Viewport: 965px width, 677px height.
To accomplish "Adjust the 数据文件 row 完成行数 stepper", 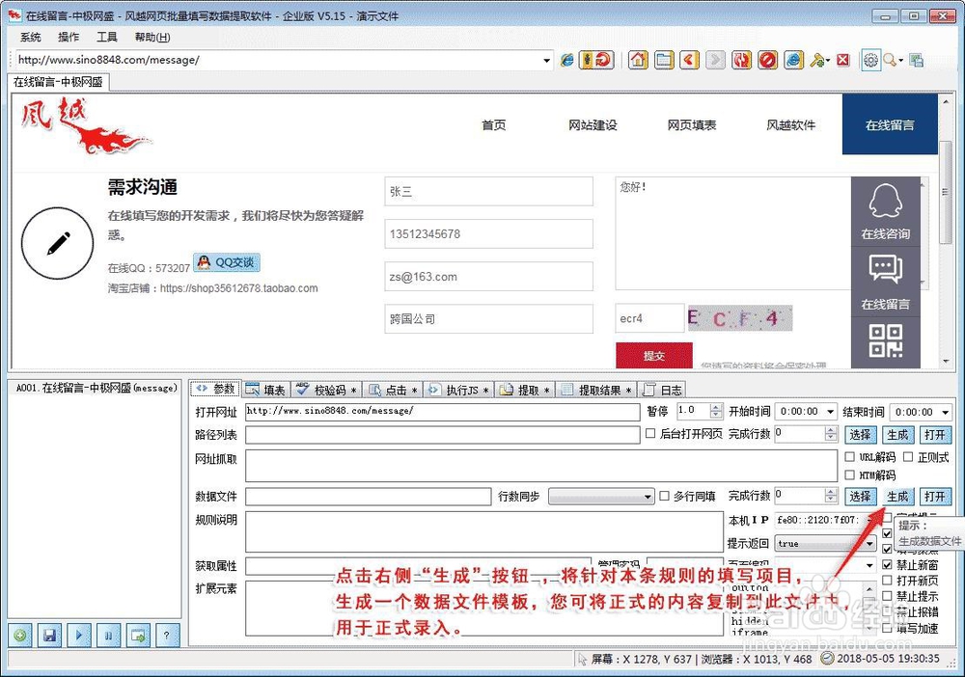I will tap(831, 496).
